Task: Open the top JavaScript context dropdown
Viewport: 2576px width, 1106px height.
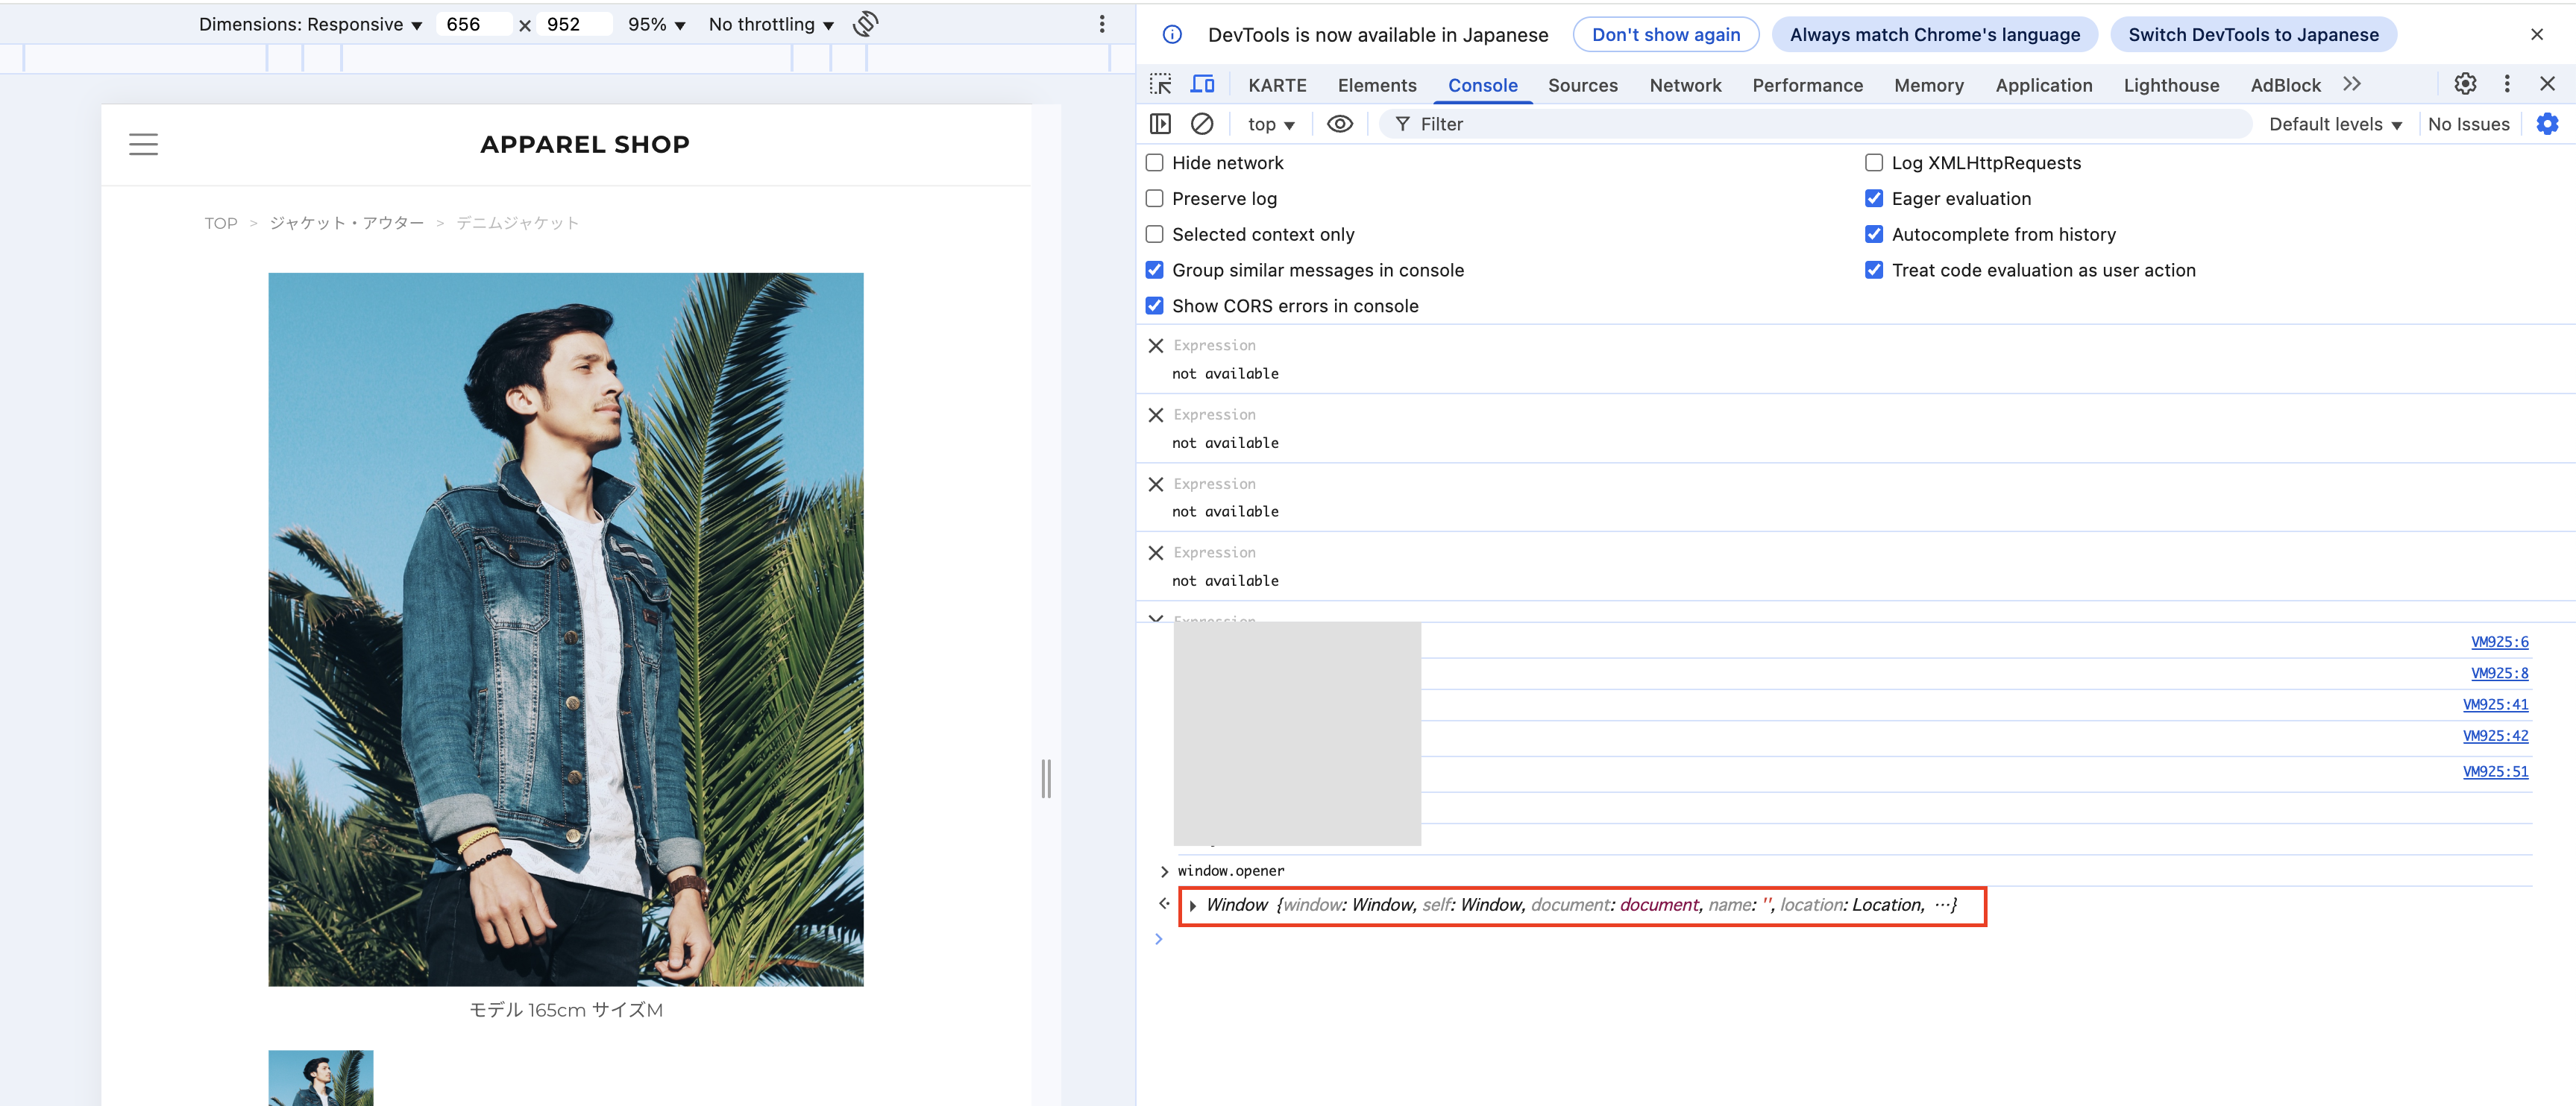Action: 1271,124
